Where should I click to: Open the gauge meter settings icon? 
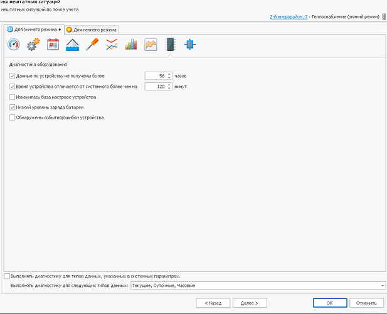tap(14, 45)
